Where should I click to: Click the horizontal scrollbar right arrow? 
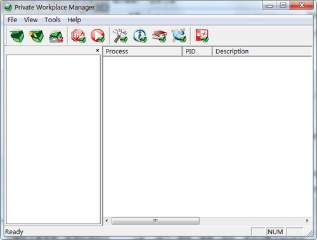click(x=307, y=221)
